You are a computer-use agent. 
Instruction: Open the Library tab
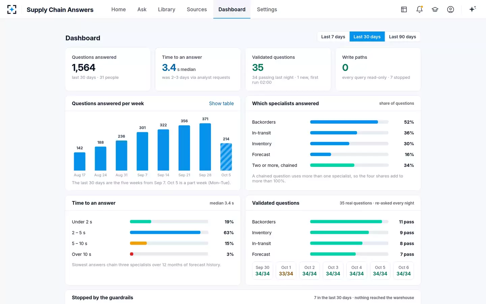click(166, 9)
